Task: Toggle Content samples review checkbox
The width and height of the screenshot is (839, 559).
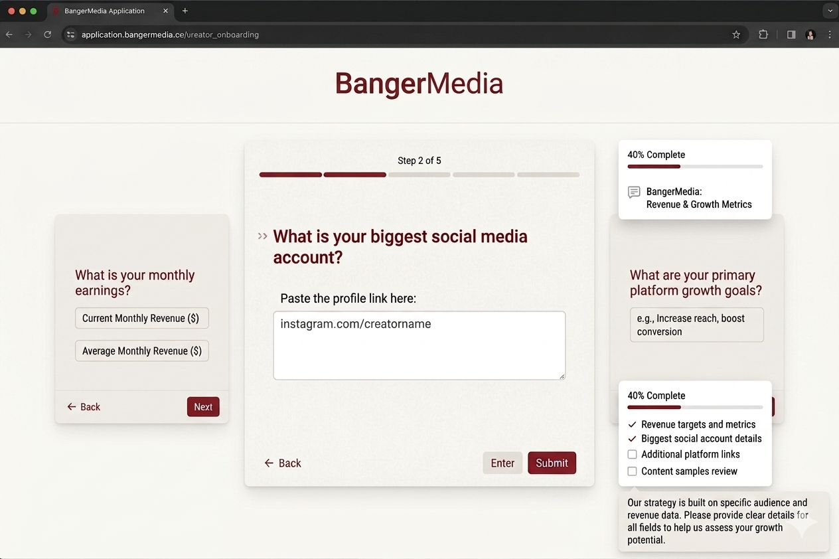Action: [632, 471]
